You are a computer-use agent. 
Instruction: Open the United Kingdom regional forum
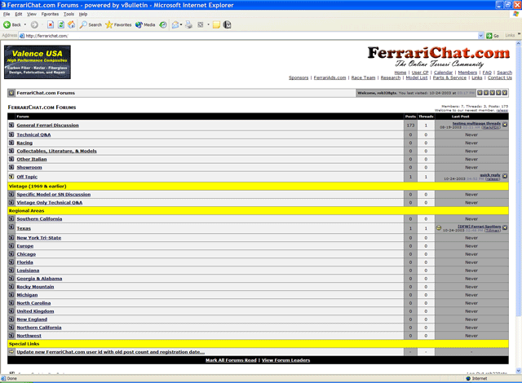(x=35, y=311)
